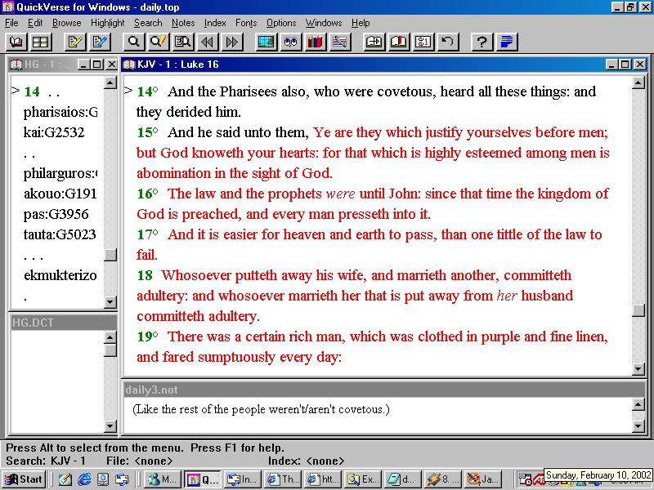Click the open book with red bookmark
The height and width of the screenshot is (490, 654).
[x=399, y=42]
